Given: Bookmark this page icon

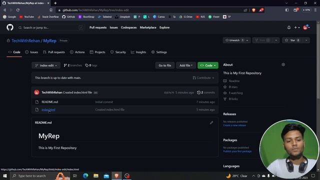Looking at the screenshot, I should tap(51, 10).
